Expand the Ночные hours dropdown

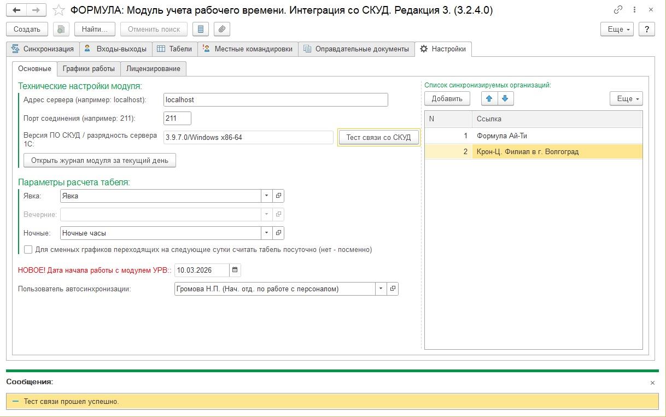pos(266,233)
